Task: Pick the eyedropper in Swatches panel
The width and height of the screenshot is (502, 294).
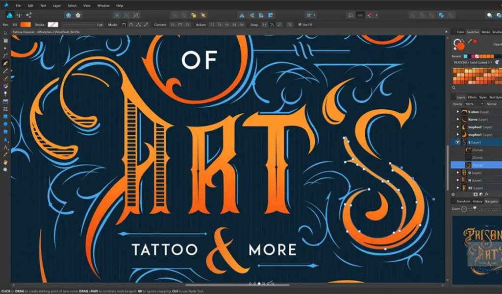Action: click(x=470, y=41)
